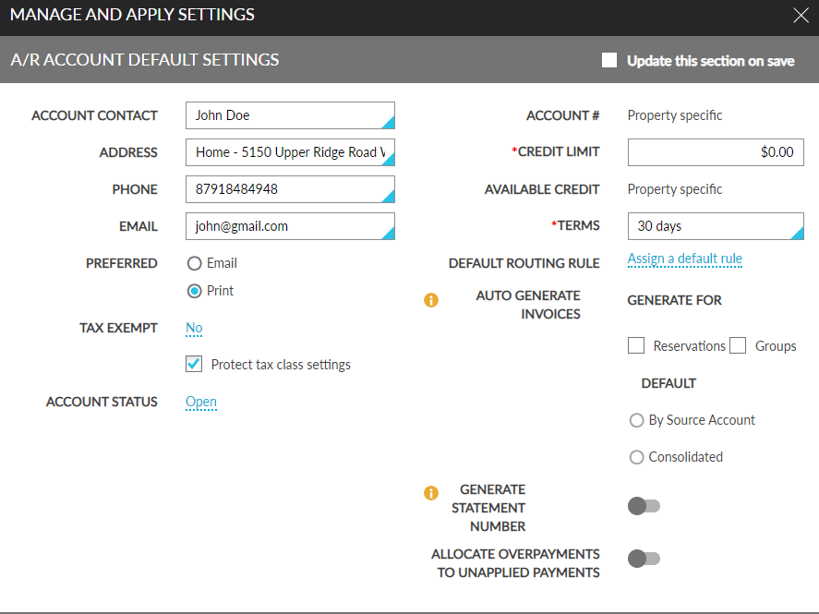The image size is (819, 614).
Task: Choose the Consolidated default option
Action: coord(636,456)
